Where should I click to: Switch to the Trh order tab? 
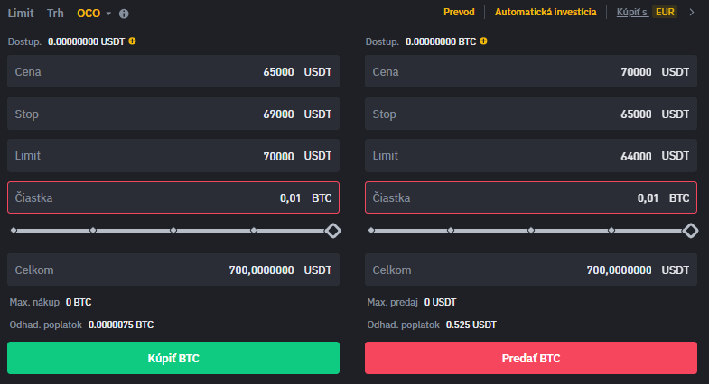point(55,14)
